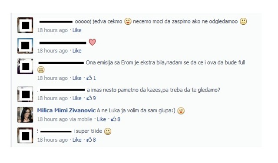Click kiss emoticon after 'glupa:)'
This screenshot has height=163, width=278.
point(181,111)
